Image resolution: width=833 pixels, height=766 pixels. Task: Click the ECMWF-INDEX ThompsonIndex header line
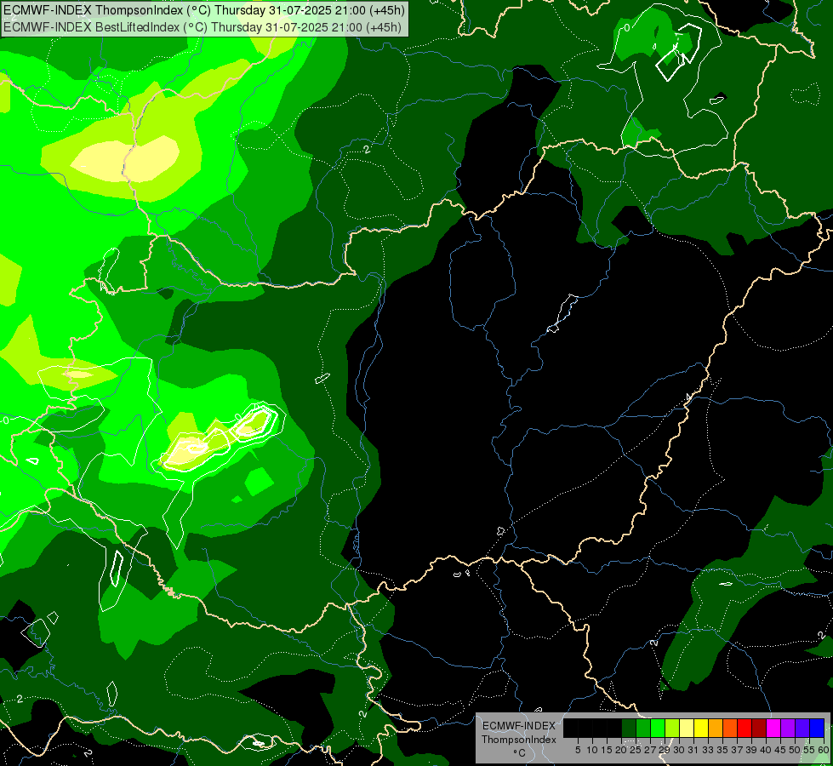click(204, 9)
